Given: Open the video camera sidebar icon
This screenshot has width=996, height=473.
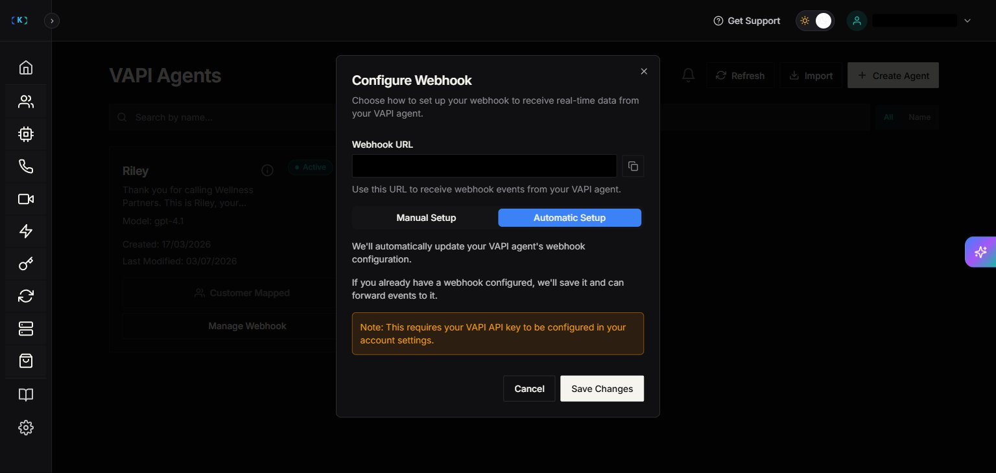Looking at the screenshot, I should point(26,199).
